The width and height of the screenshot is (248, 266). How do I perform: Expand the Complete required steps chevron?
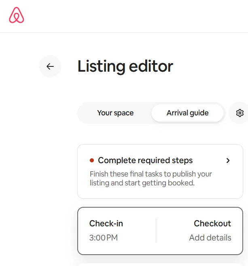(x=228, y=160)
